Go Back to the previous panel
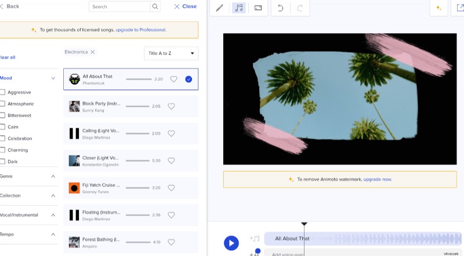 [10, 6]
